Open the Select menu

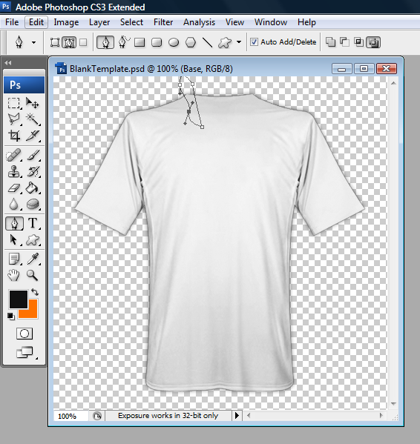coord(131,22)
